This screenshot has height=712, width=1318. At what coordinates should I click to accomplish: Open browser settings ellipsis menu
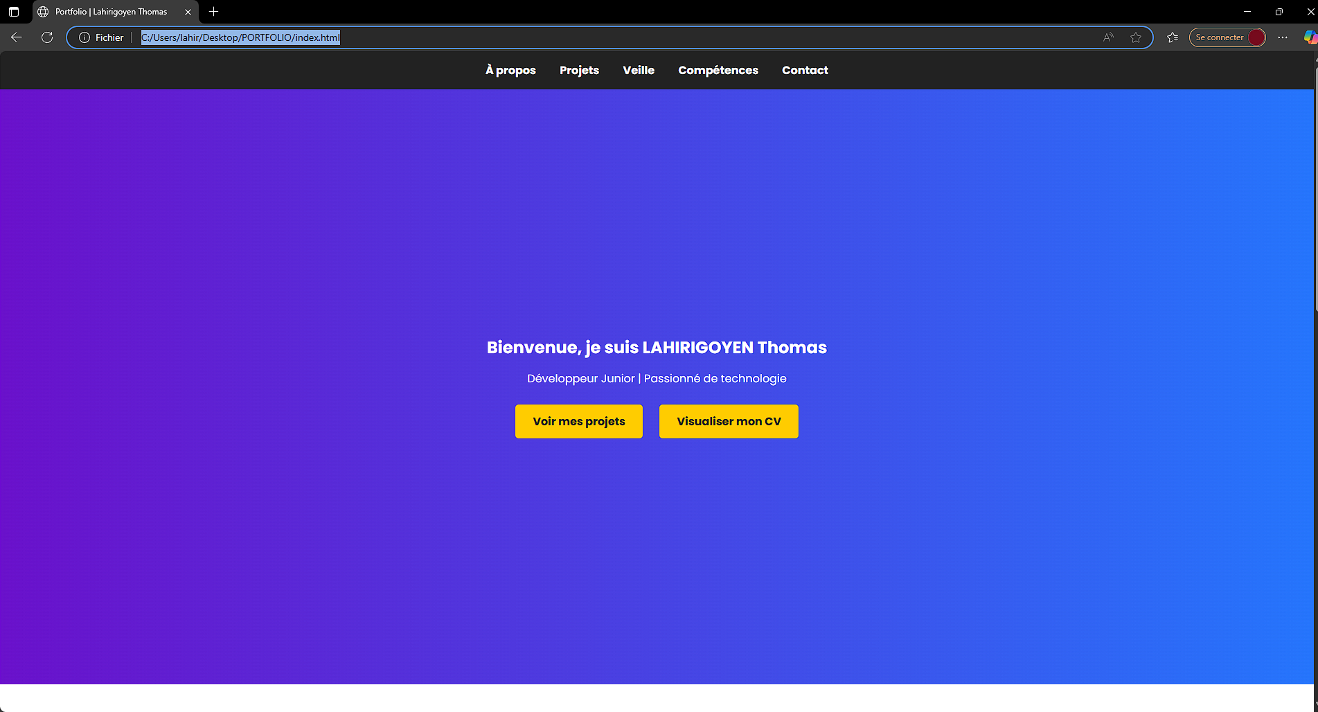pyautogui.click(x=1283, y=37)
